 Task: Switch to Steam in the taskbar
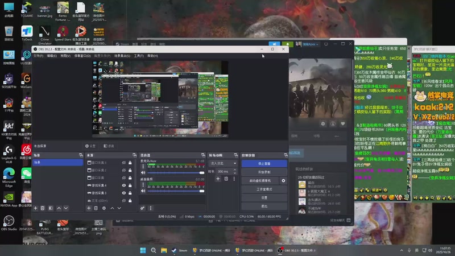tap(179, 250)
